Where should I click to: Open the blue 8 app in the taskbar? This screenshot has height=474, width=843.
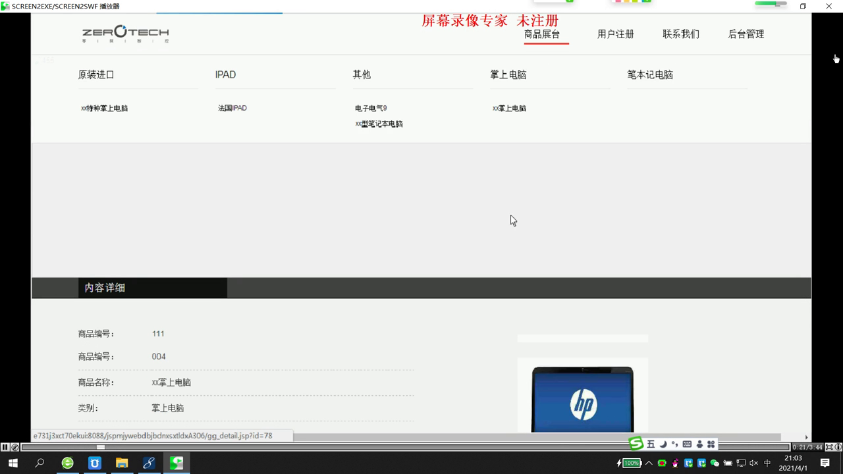(x=149, y=463)
